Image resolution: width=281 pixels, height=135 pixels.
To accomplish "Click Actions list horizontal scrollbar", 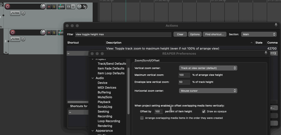I will tap(78, 102).
